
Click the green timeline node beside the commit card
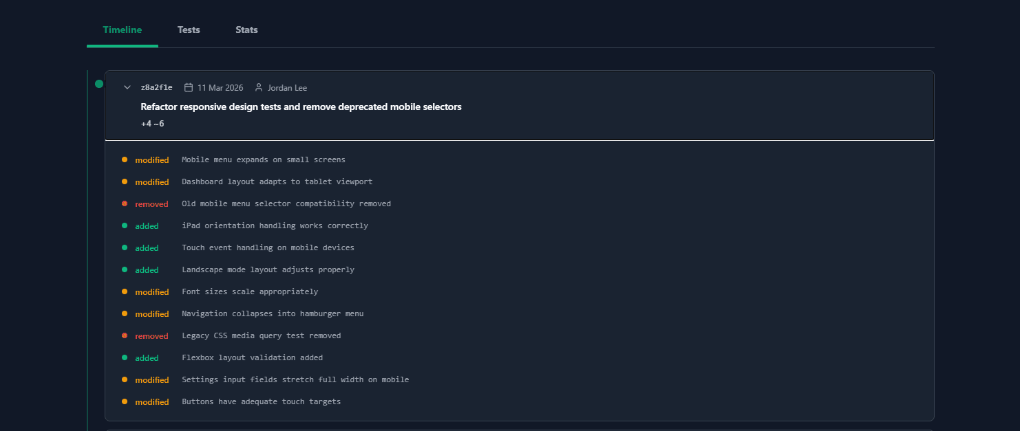coord(98,83)
